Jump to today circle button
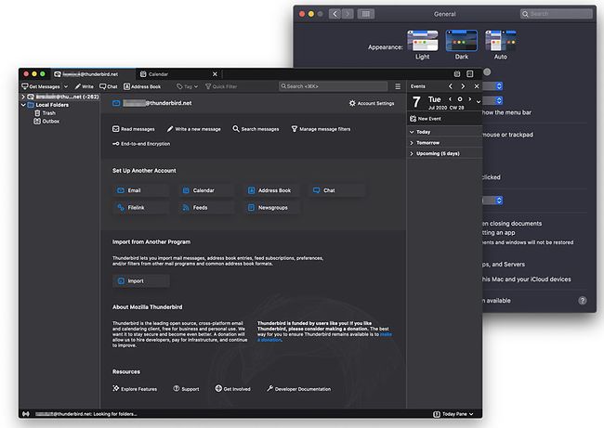The height and width of the screenshot is (428, 604). point(460,99)
